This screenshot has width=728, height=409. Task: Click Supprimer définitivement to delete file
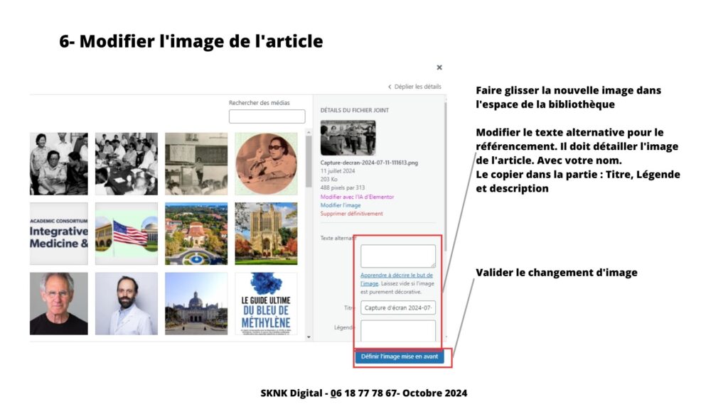coord(351,214)
